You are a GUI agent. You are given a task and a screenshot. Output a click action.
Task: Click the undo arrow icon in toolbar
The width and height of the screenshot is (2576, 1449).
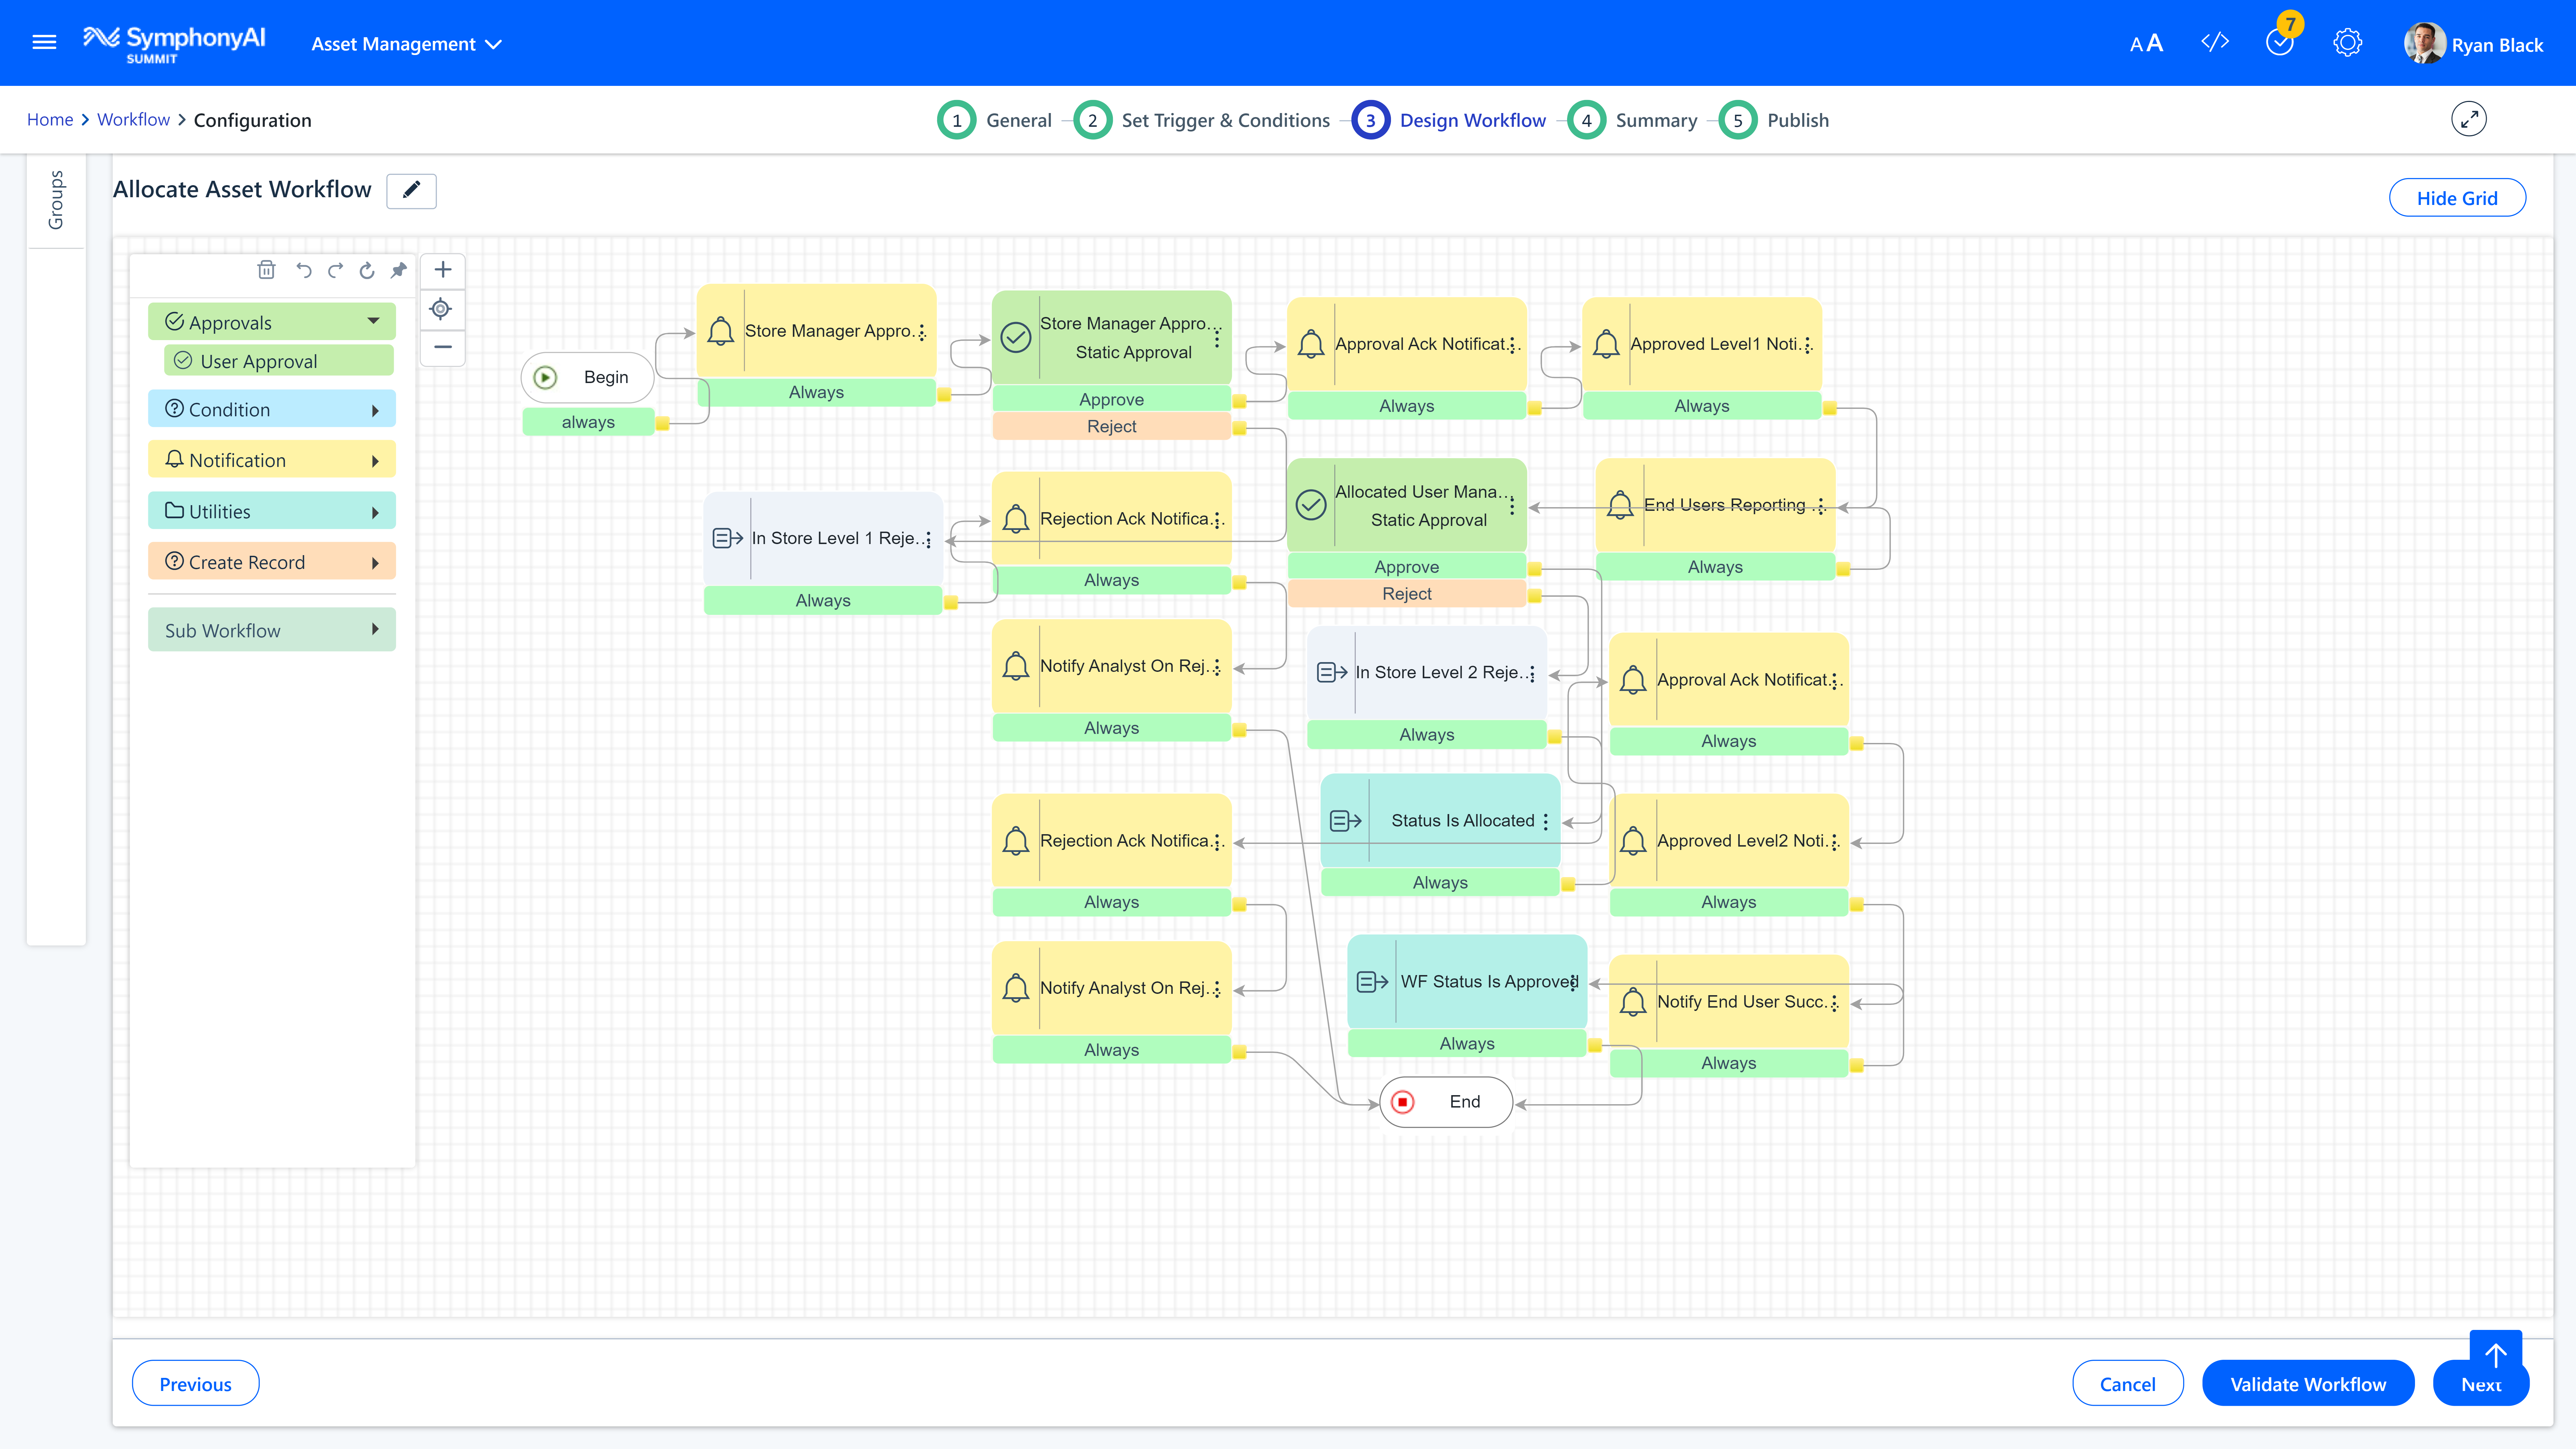tap(304, 269)
